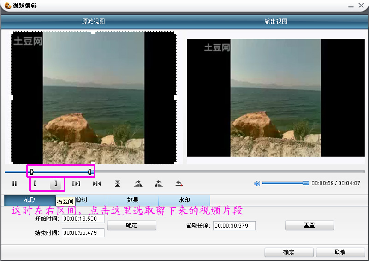Confirm with the bottom 确定 button
The width and height of the screenshot is (369, 261).
click(x=289, y=253)
